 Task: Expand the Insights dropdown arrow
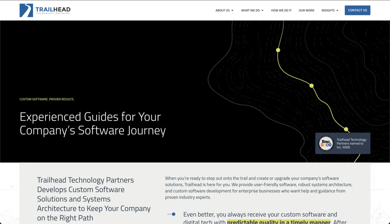pos(337,11)
